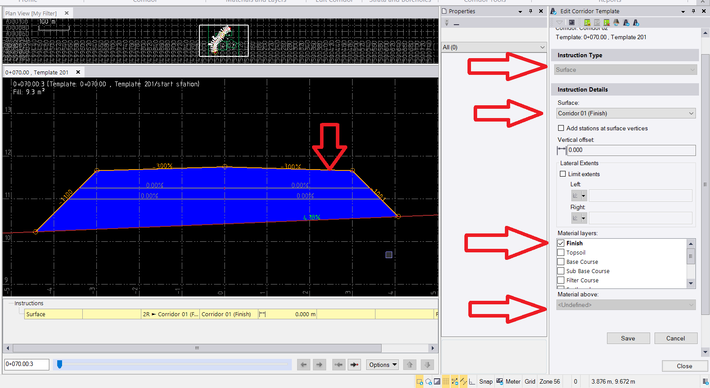
Task: Click Cancel button
Action: (676, 338)
